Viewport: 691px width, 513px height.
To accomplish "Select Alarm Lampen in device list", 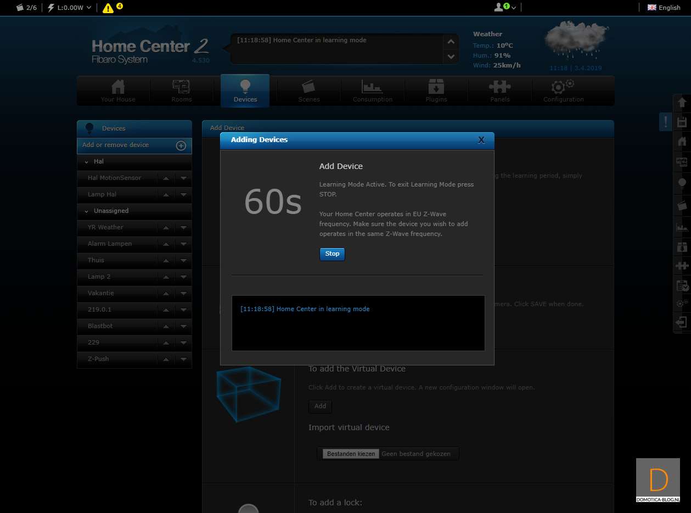I will pos(110,244).
